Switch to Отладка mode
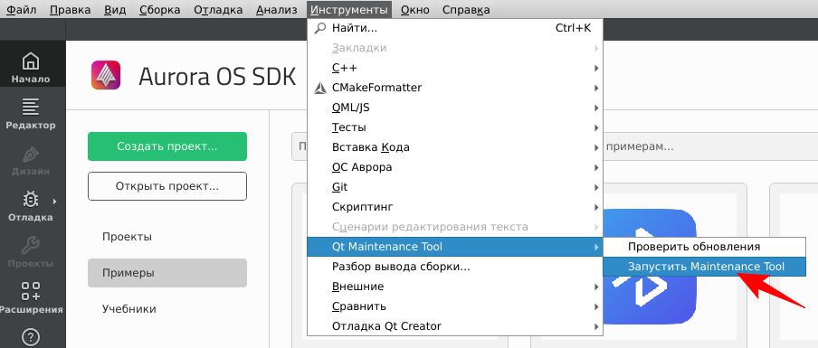818x348 pixels. [x=30, y=205]
